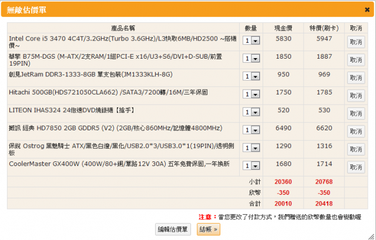This screenshot has width=376, height=240.
Task: Click the 無敵估價單 dialog title
Action: click(26, 10)
